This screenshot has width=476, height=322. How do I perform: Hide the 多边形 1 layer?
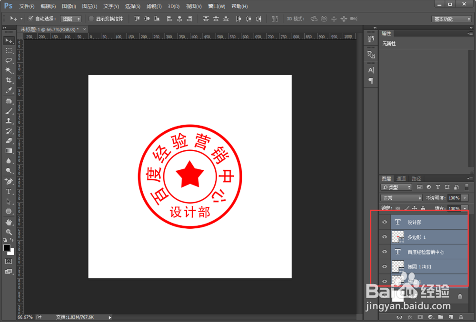pyautogui.click(x=385, y=237)
